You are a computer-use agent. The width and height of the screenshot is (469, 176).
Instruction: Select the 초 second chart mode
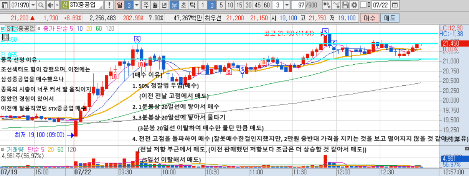coord(183,5)
